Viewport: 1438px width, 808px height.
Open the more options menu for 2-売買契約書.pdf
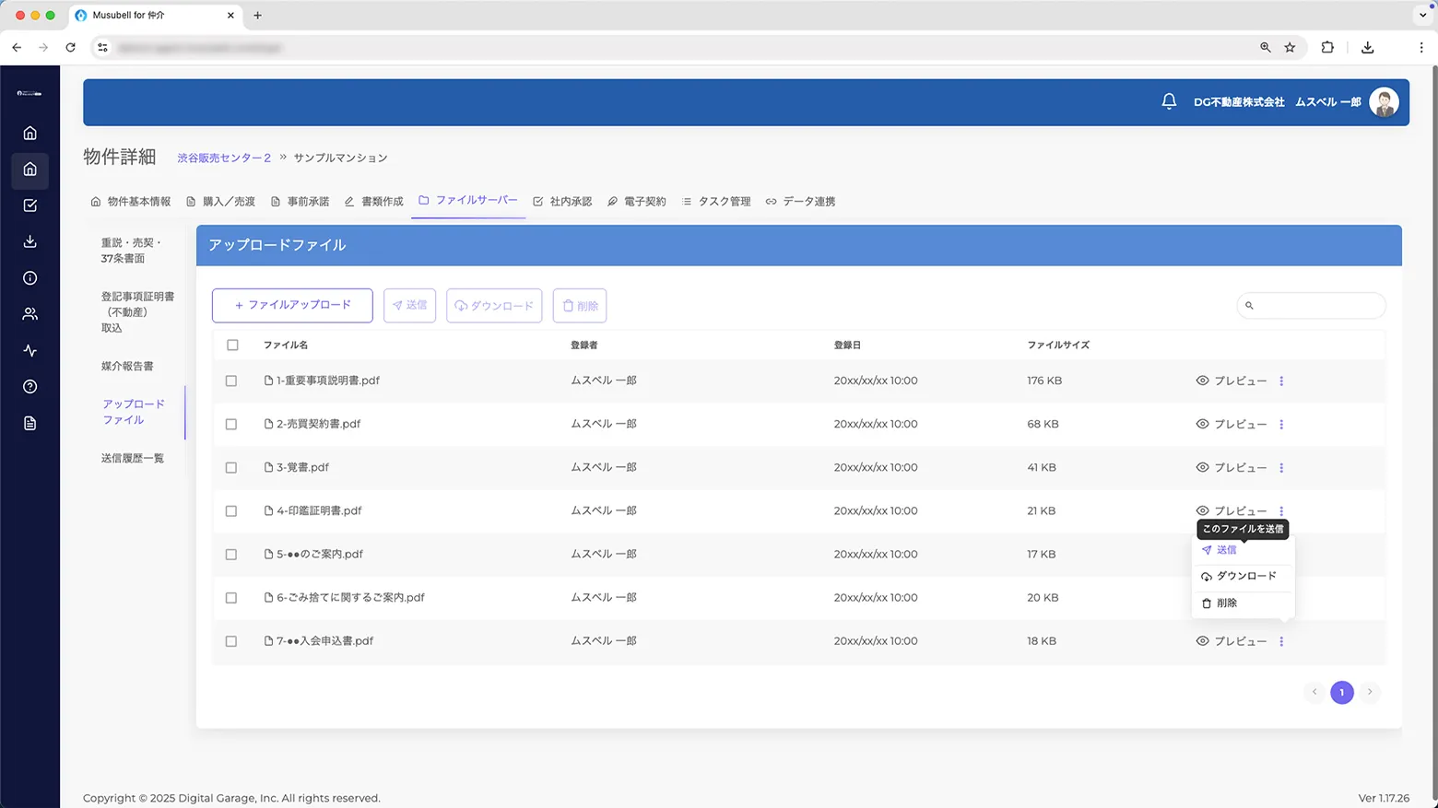1281,425
